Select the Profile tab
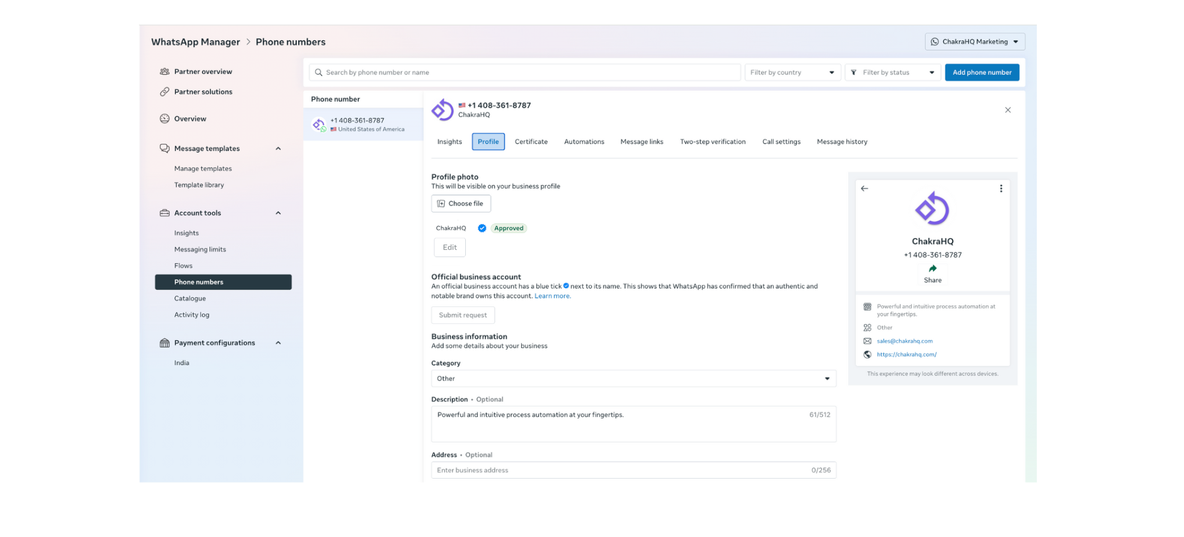Viewport: 1184px width, 537px height. pos(488,142)
